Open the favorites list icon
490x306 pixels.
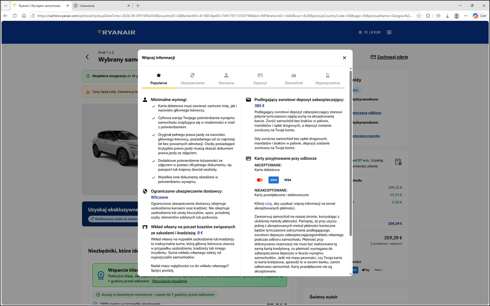coord(438,16)
